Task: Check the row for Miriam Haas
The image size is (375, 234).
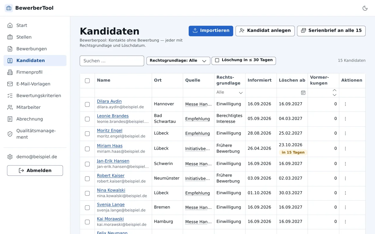Action: click(87, 149)
